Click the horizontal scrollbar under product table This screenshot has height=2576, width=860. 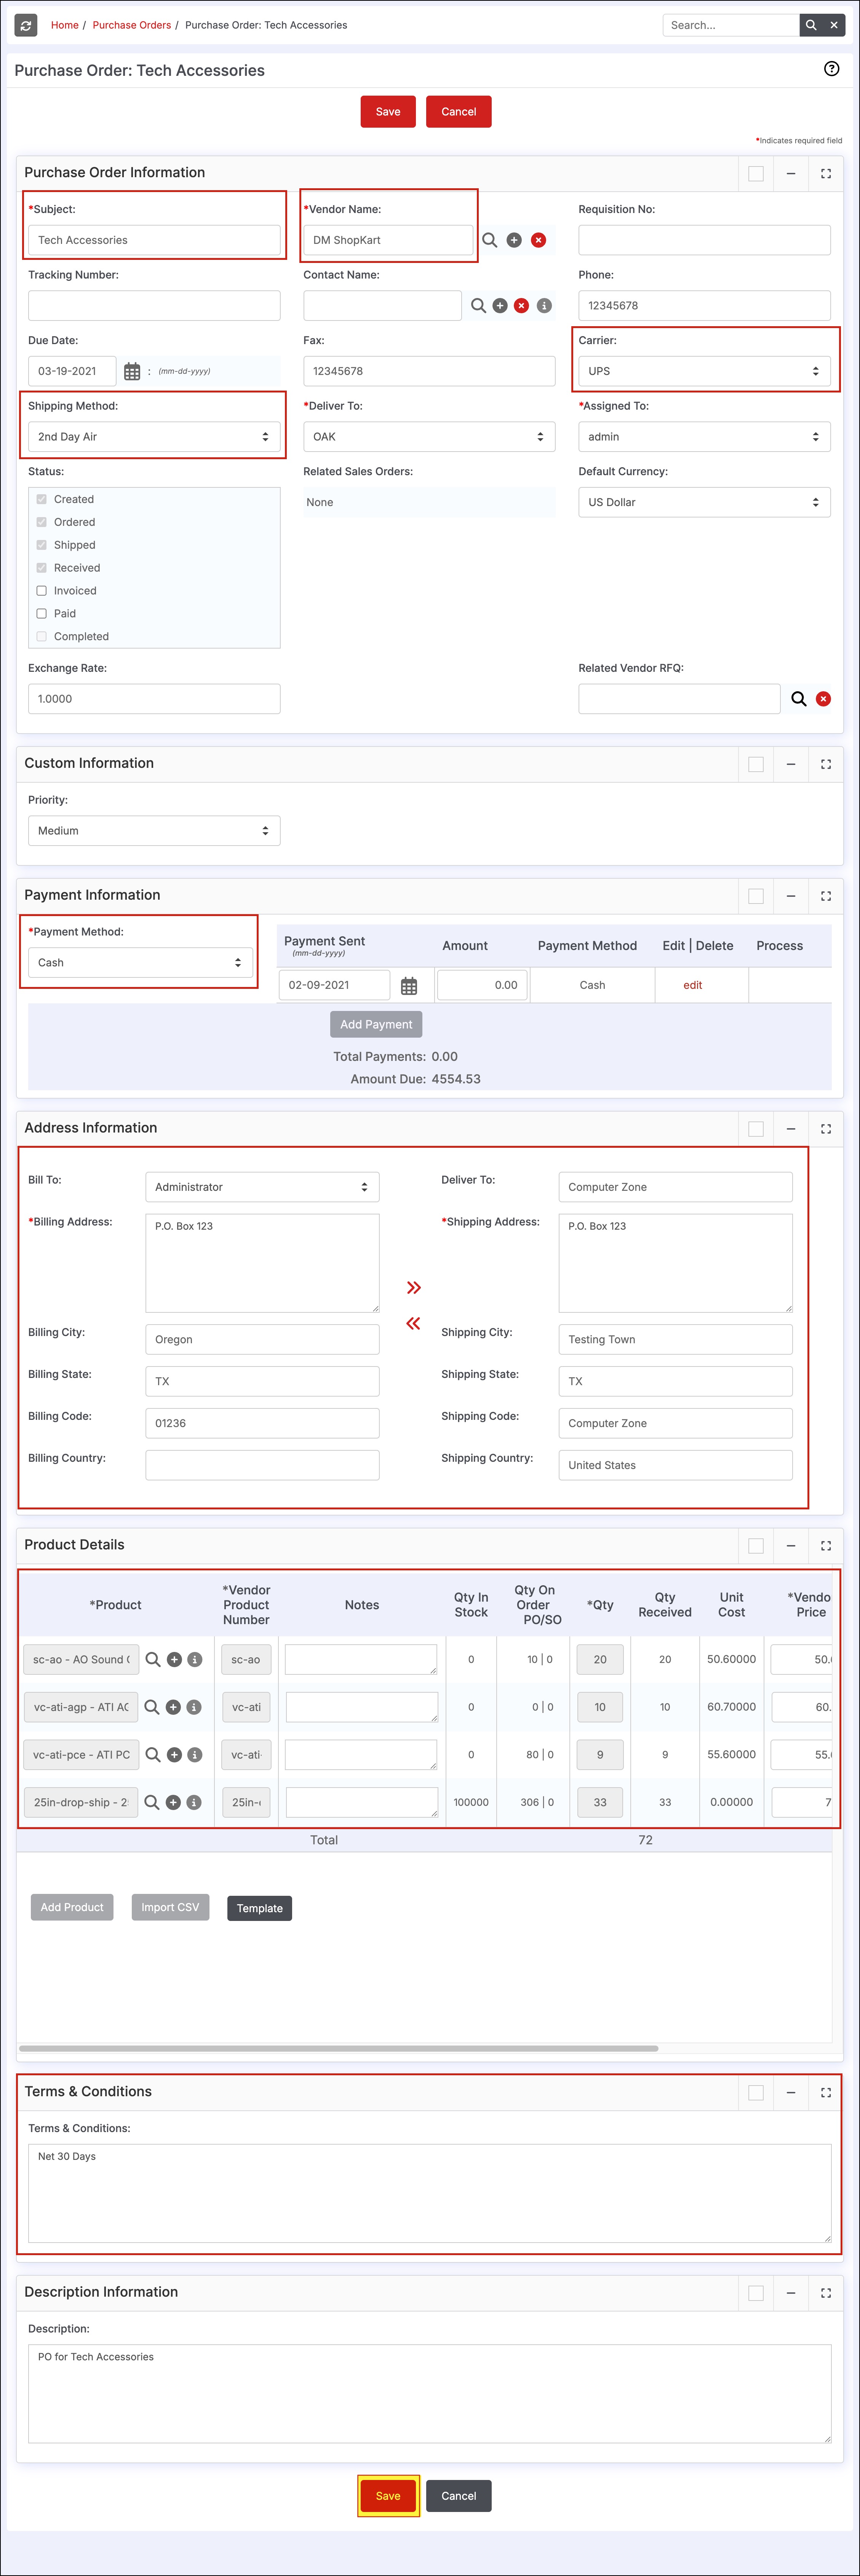(339, 2048)
